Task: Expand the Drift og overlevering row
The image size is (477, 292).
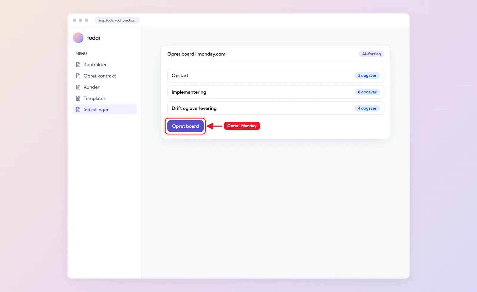Action: pyautogui.click(x=275, y=108)
